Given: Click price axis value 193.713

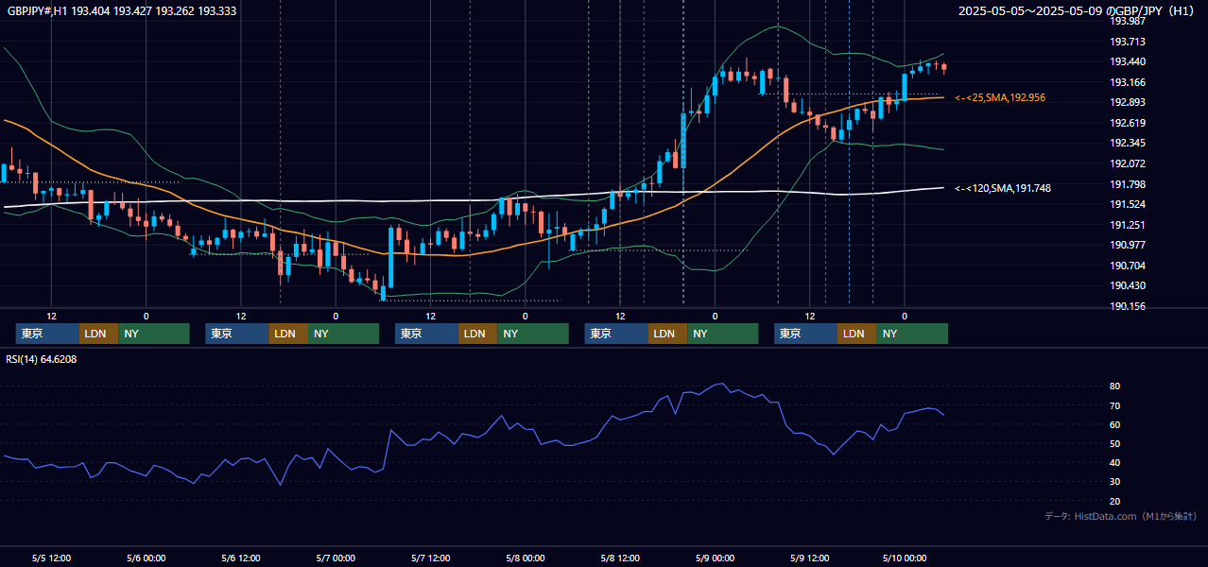Looking at the screenshot, I should pyautogui.click(x=1128, y=42).
